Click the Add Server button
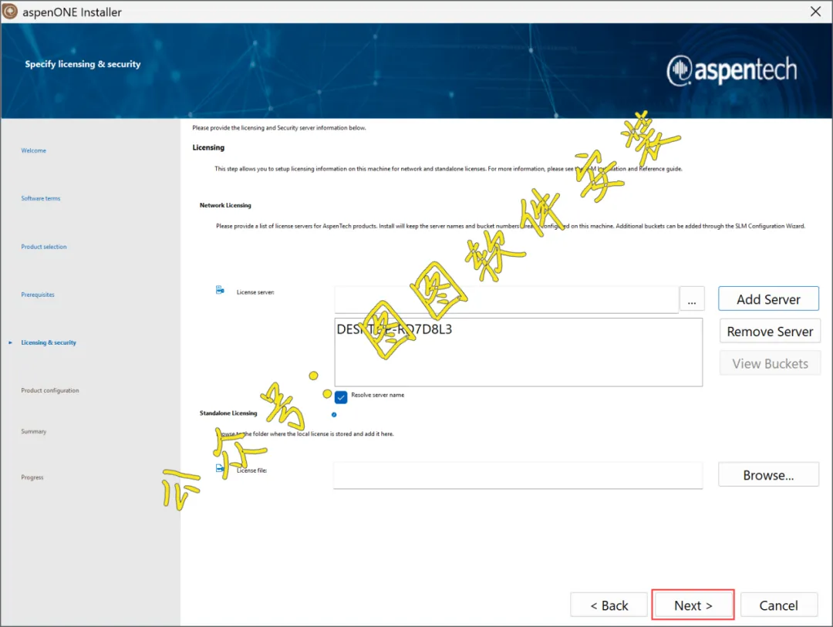The height and width of the screenshot is (627, 833). [x=768, y=299]
